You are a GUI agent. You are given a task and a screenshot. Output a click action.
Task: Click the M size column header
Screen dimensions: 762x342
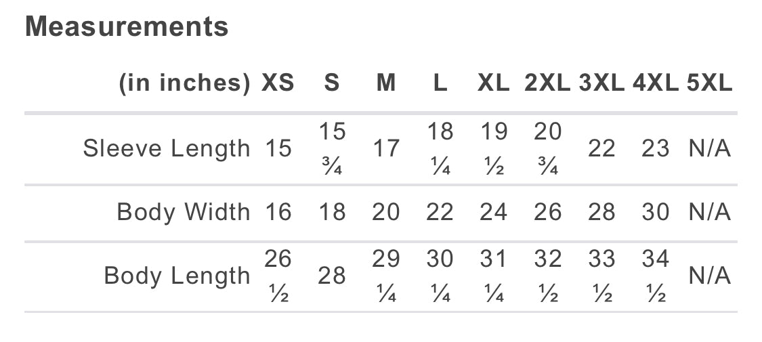click(386, 83)
